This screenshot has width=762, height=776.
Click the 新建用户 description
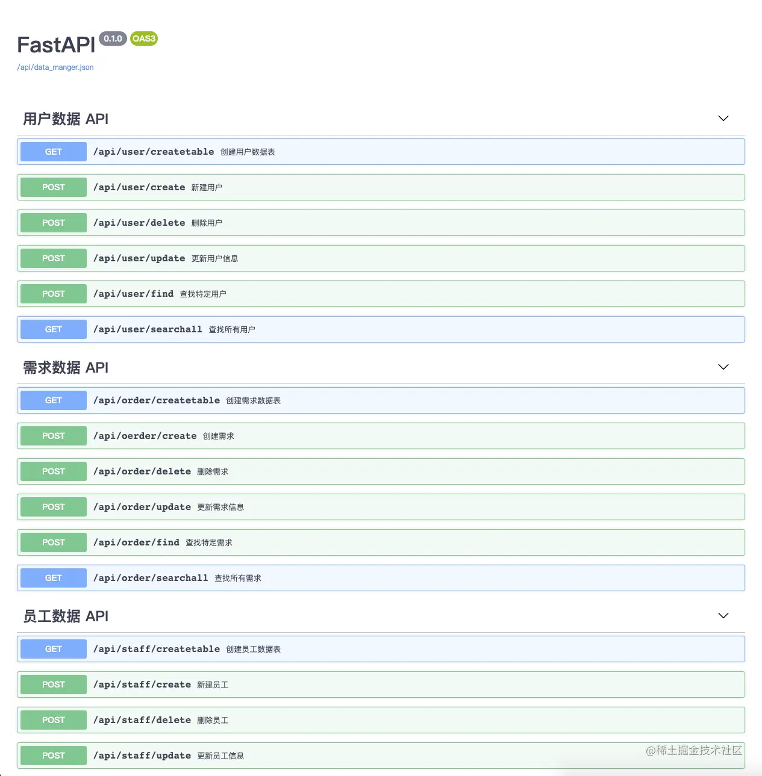(x=207, y=188)
